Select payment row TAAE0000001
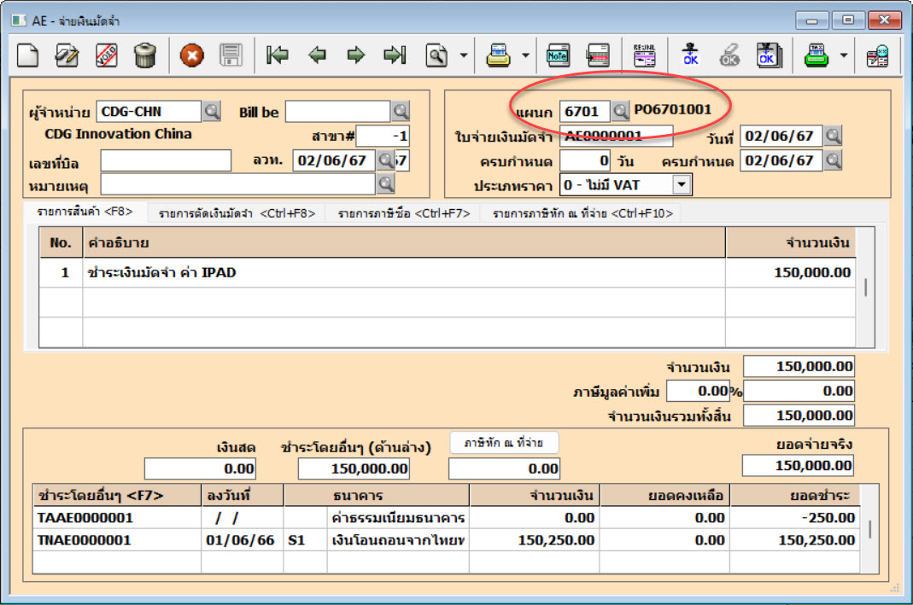Viewport: 913px width, 605px height. tap(446, 518)
